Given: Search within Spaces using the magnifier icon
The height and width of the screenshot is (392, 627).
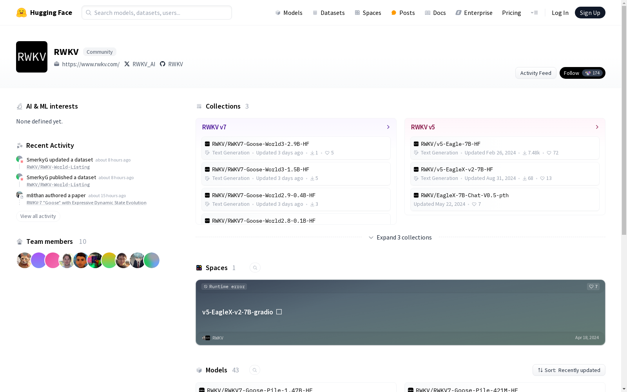Looking at the screenshot, I should point(255,268).
